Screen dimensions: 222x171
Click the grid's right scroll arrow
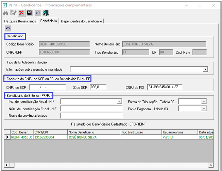(x=211, y=165)
